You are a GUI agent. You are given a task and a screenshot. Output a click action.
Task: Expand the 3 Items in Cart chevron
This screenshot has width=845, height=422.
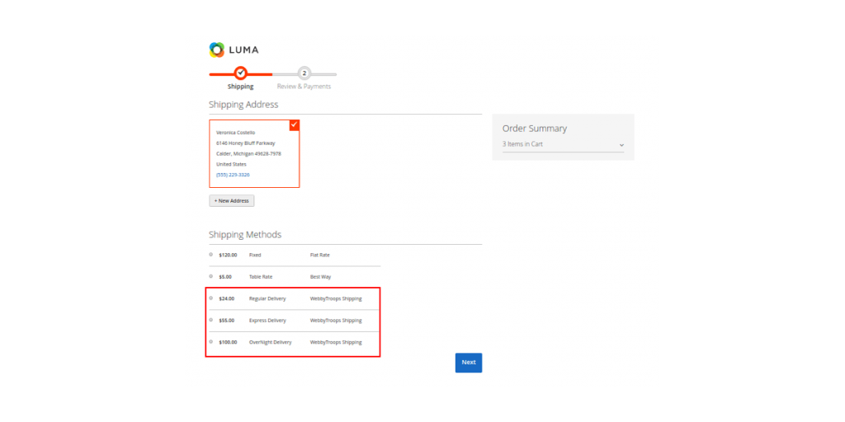coord(621,145)
